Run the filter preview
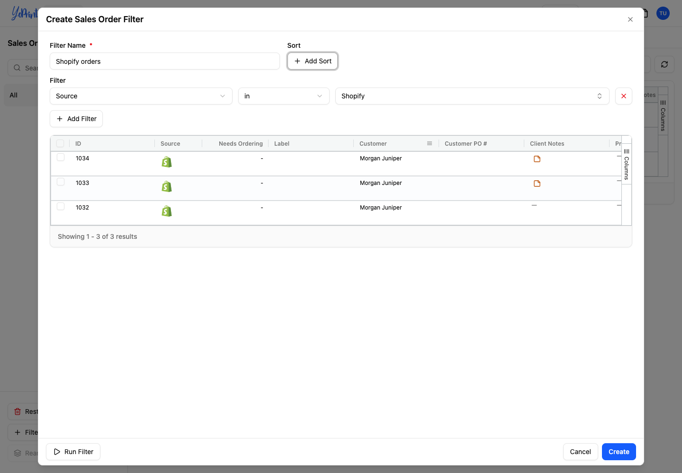The height and width of the screenshot is (473, 682). (x=73, y=452)
